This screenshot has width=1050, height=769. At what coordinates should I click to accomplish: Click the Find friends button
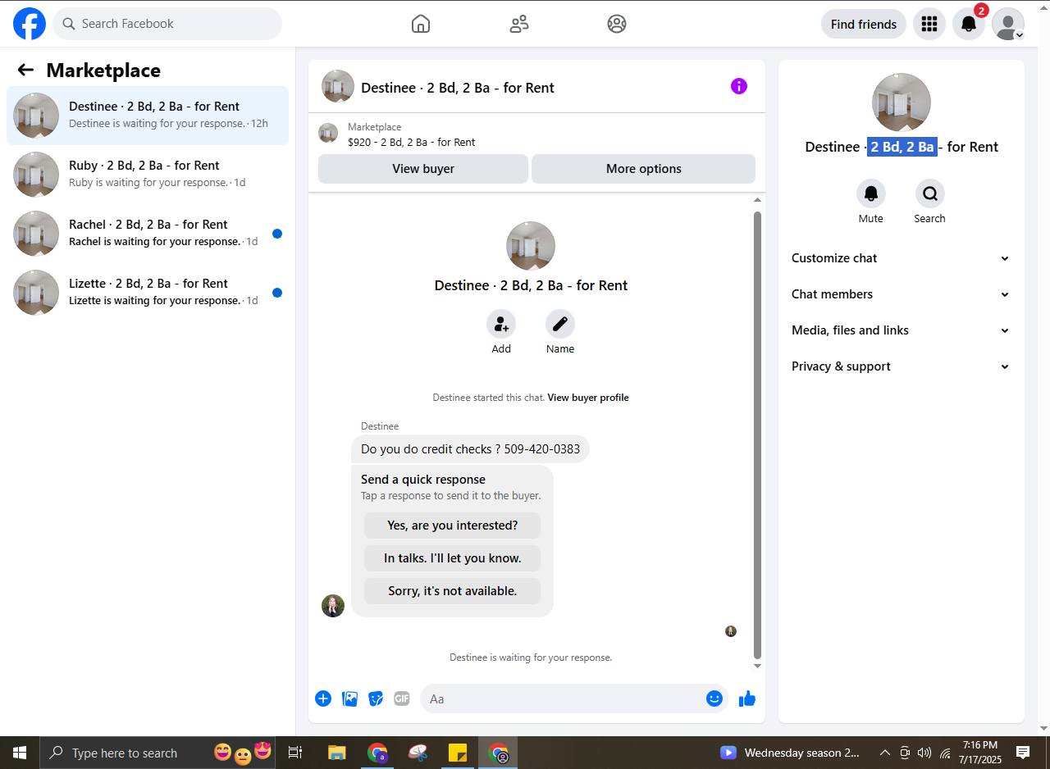coord(863,24)
